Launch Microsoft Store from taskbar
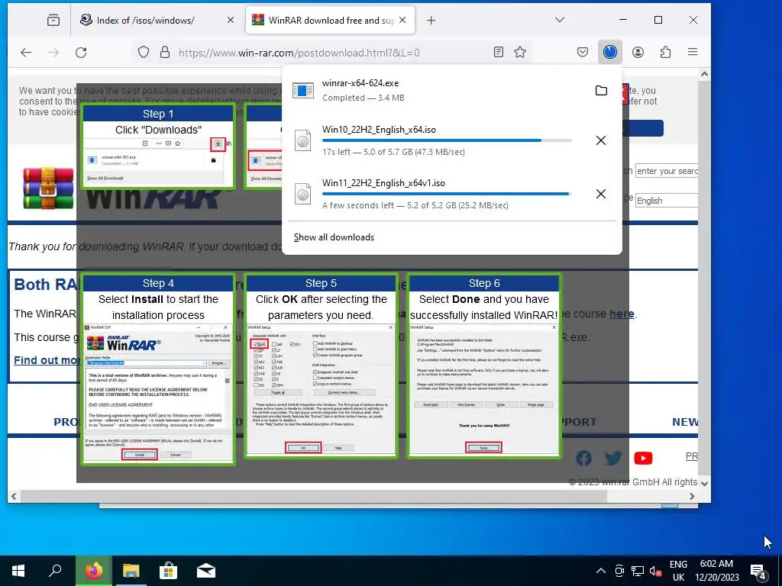Image resolution: width=782 pixels, height=586 pixels. coord(169,571)
